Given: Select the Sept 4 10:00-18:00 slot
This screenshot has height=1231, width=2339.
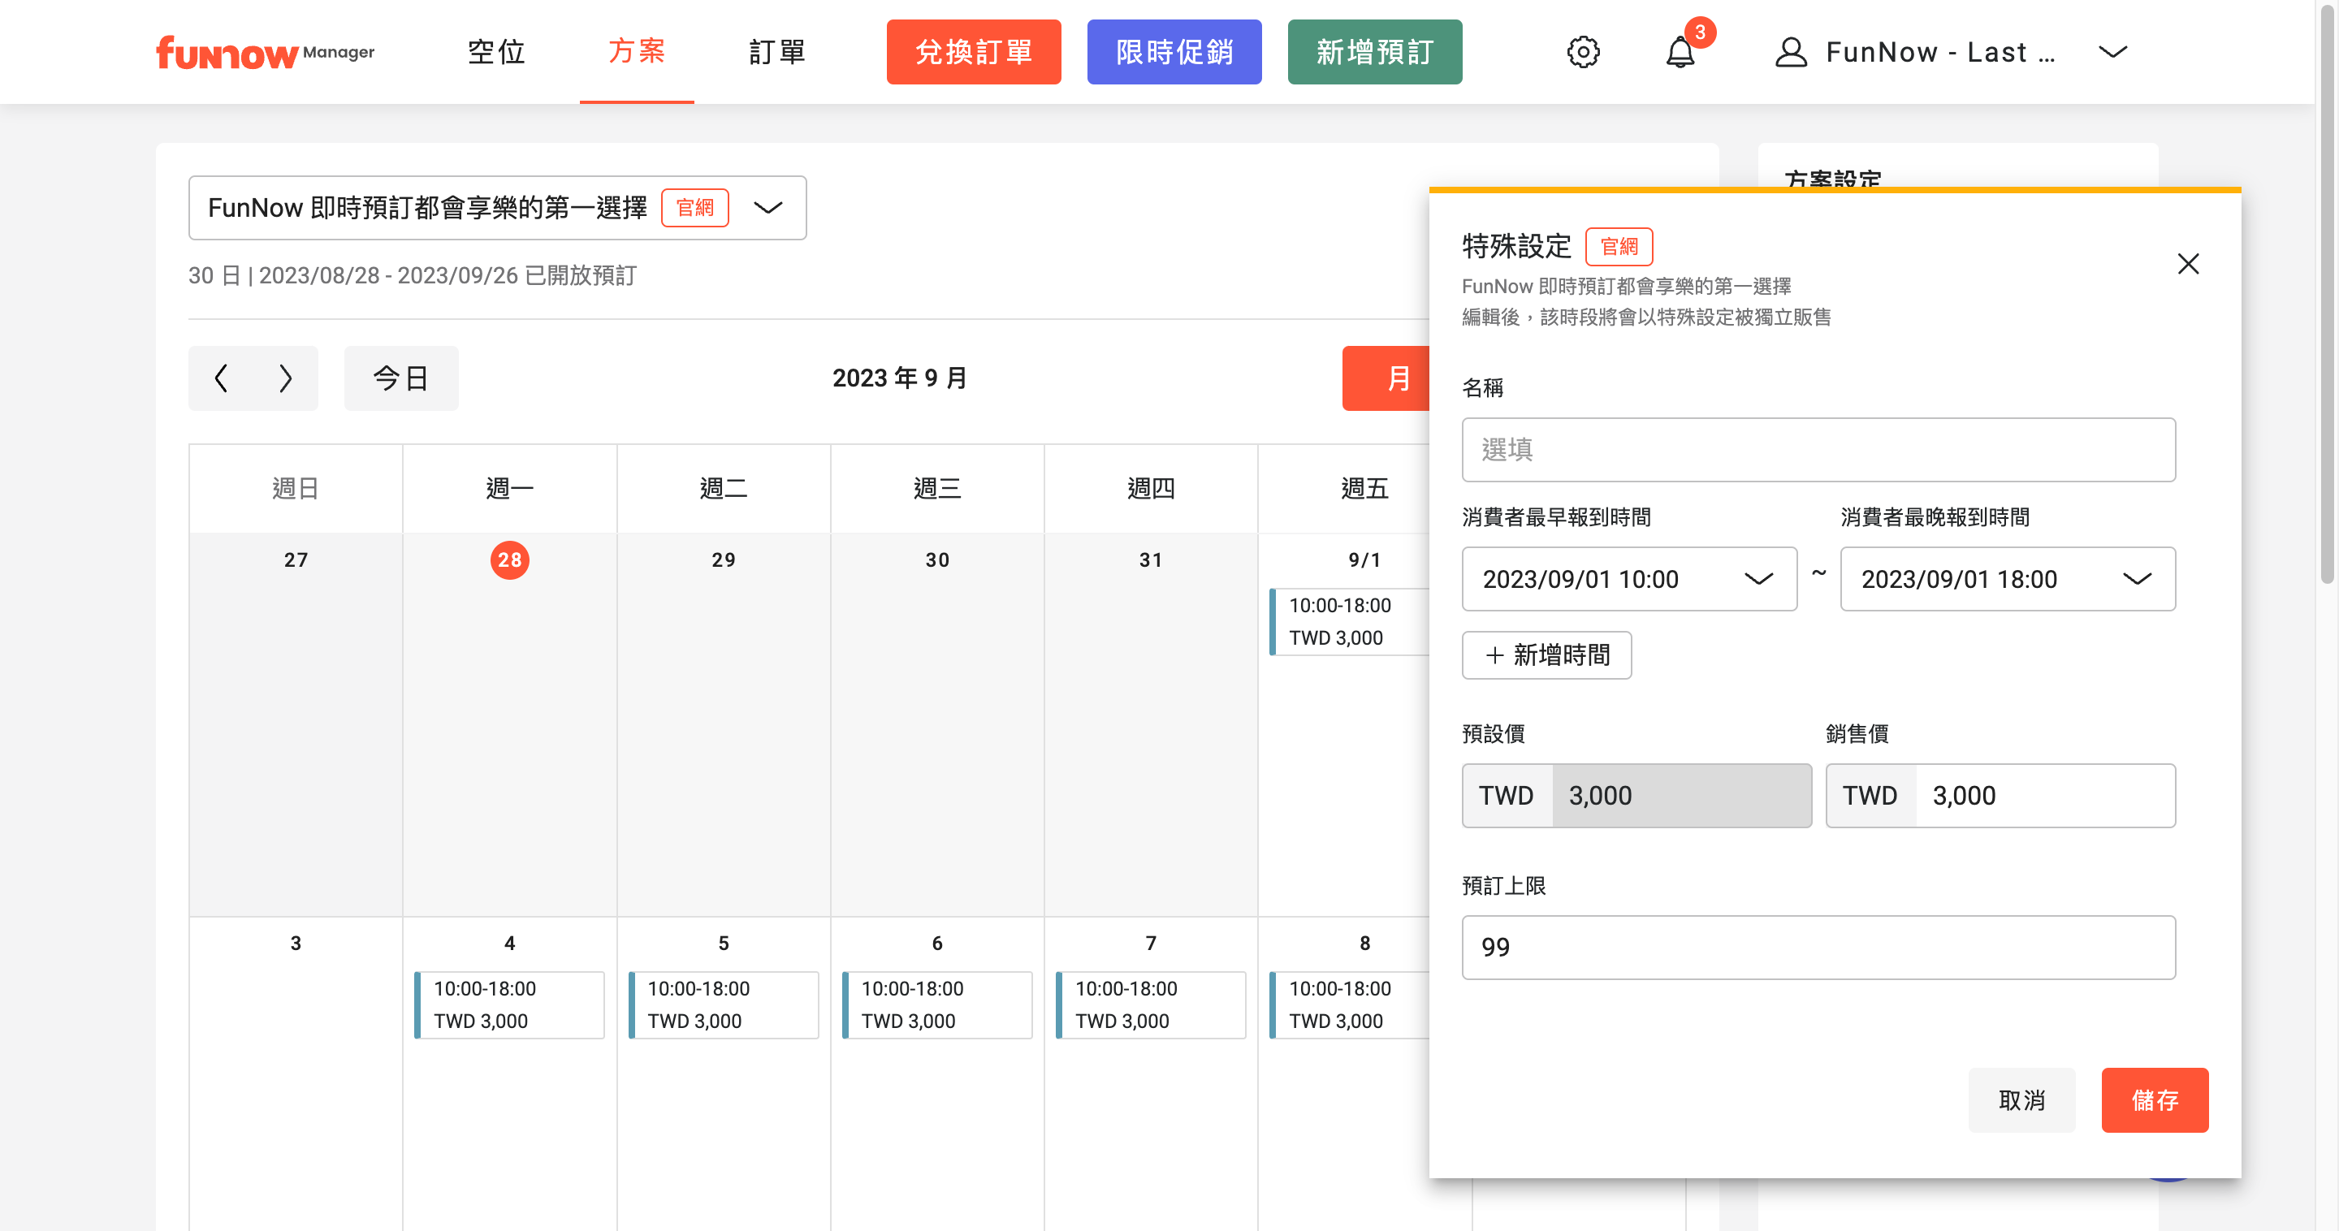Looking at the screenshot, I should pyautogui.click(x=509, y=1004).
